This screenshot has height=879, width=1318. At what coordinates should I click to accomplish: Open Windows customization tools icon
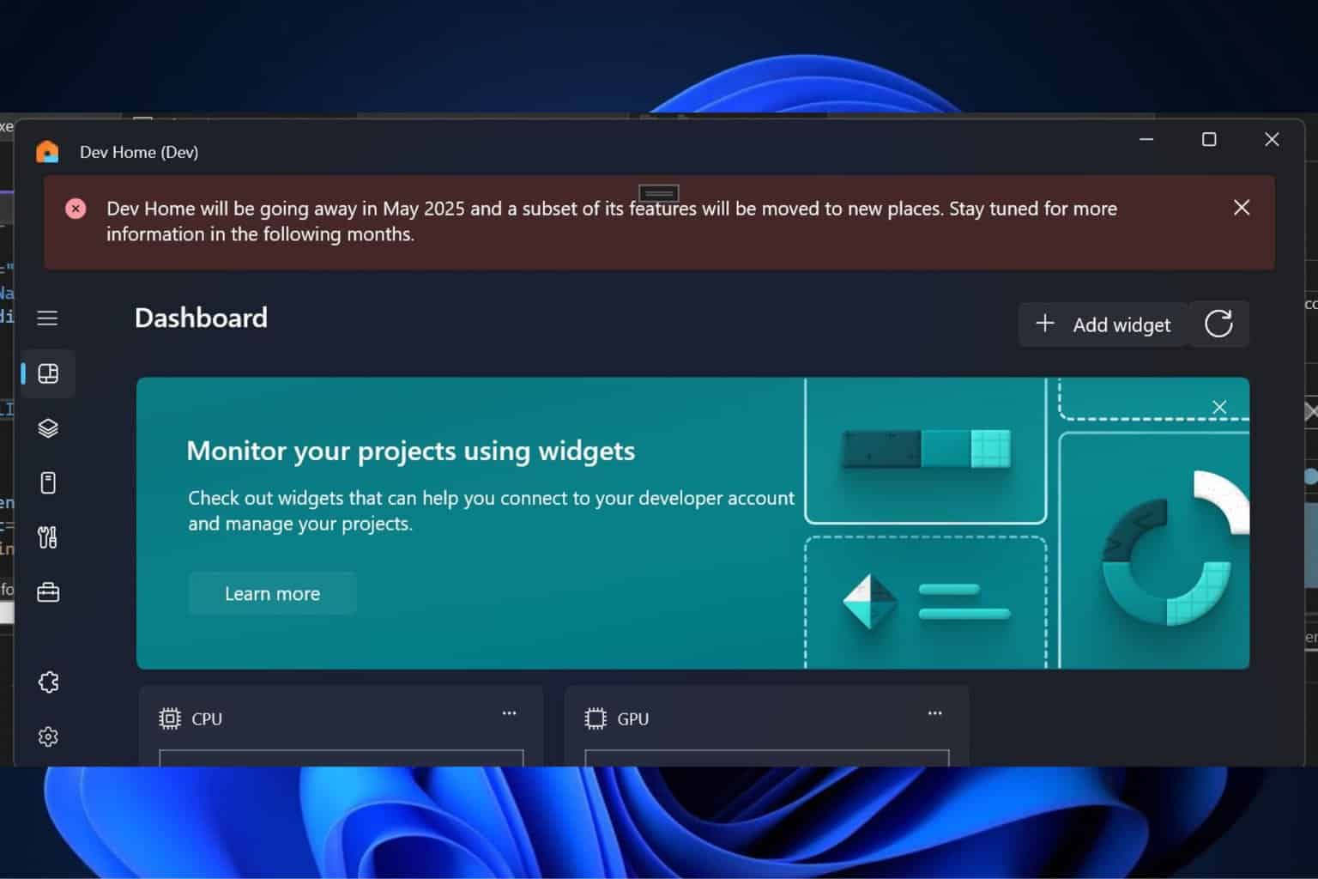(x=48, y=537)
